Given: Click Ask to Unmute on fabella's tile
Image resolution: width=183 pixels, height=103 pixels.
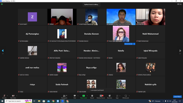Looking at the screenshot, I should point(128,44).
